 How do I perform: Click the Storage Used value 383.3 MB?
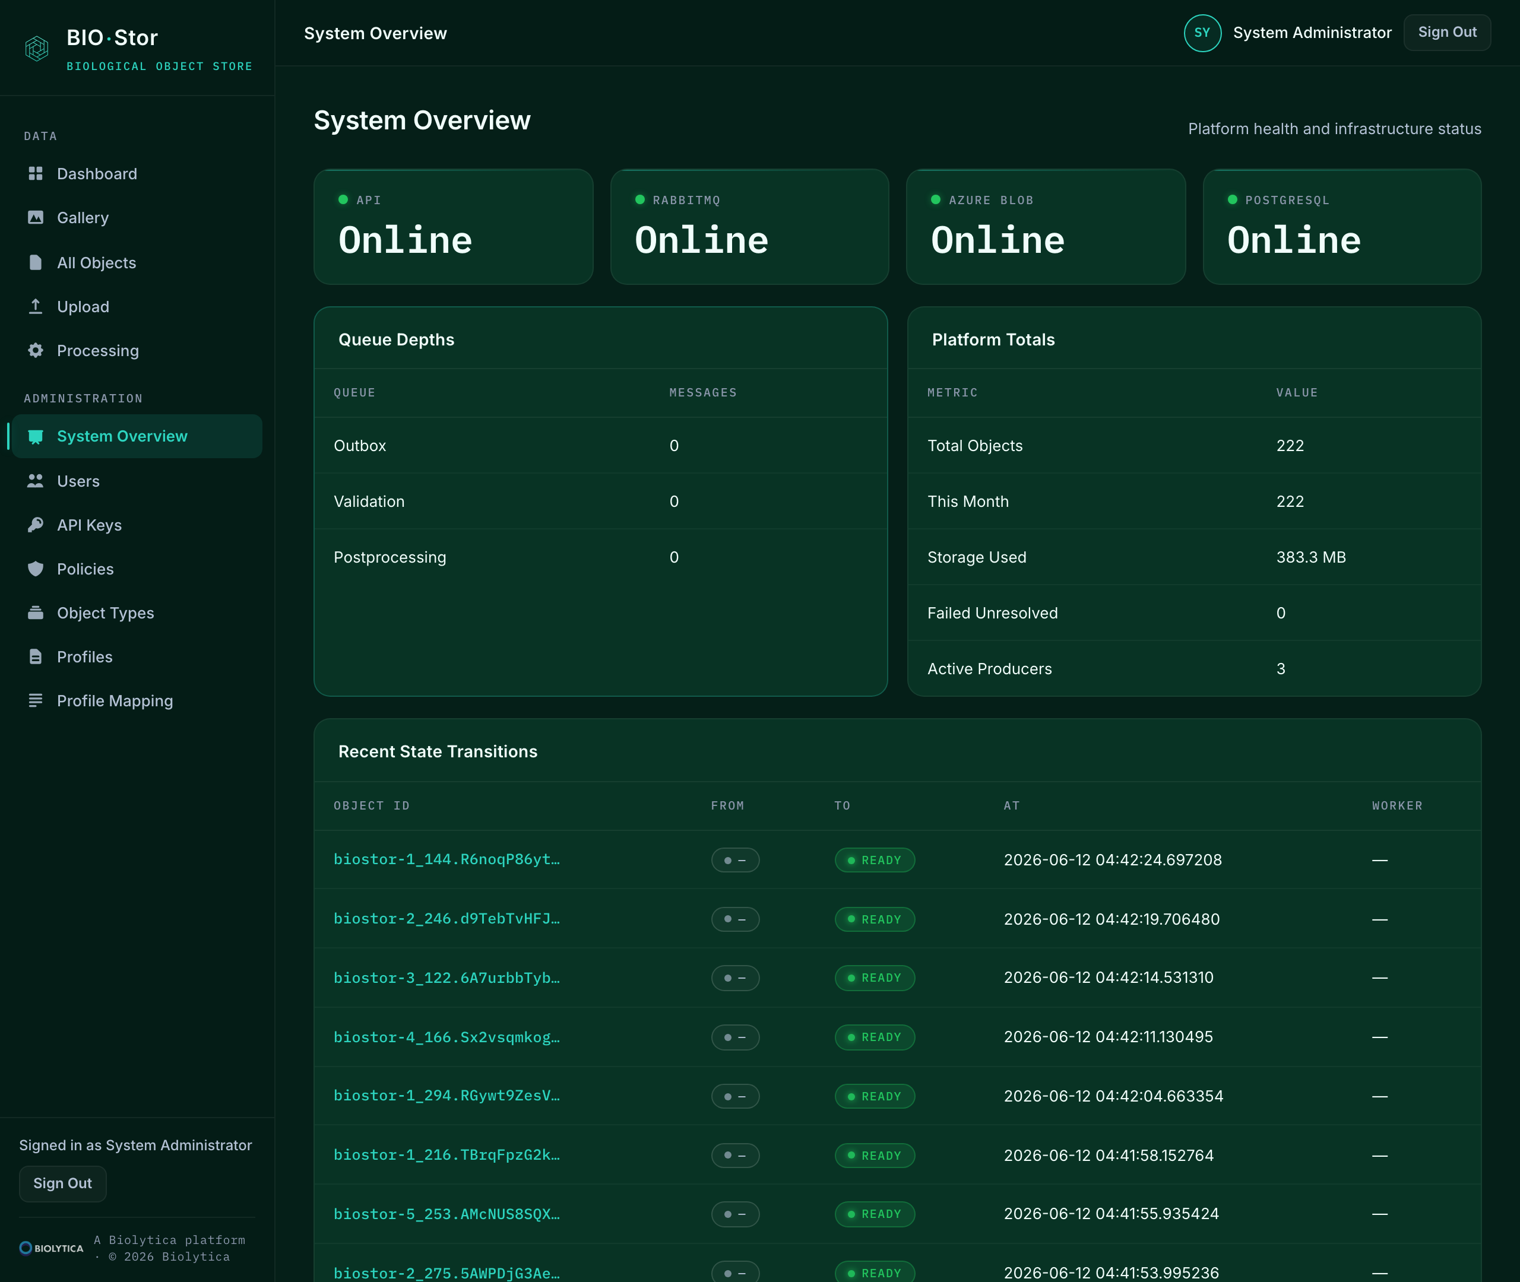(x=1310, y=557)
